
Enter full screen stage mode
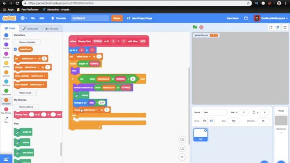point(285,27)
